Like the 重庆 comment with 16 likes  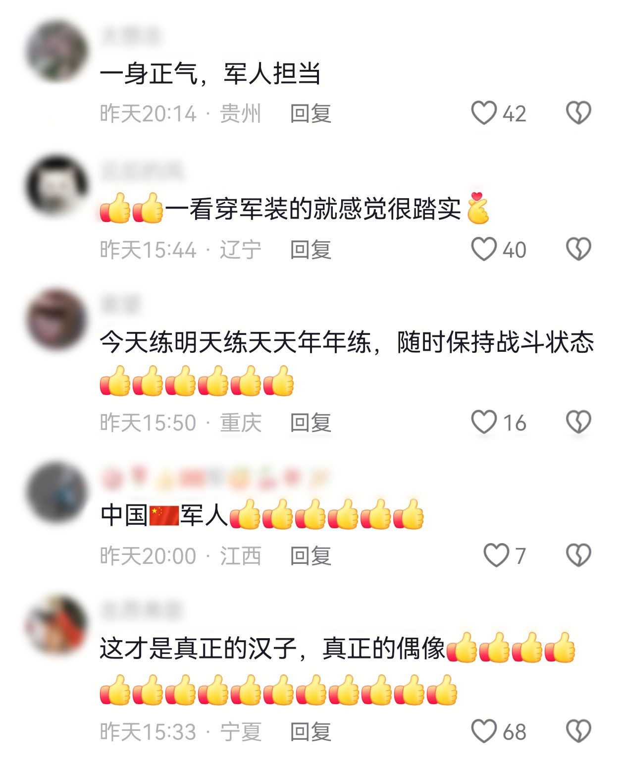[x=483, y=422]
